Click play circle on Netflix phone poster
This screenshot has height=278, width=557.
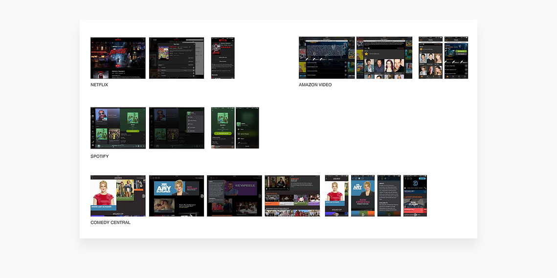pyautogui.click(x=216, y=49)
